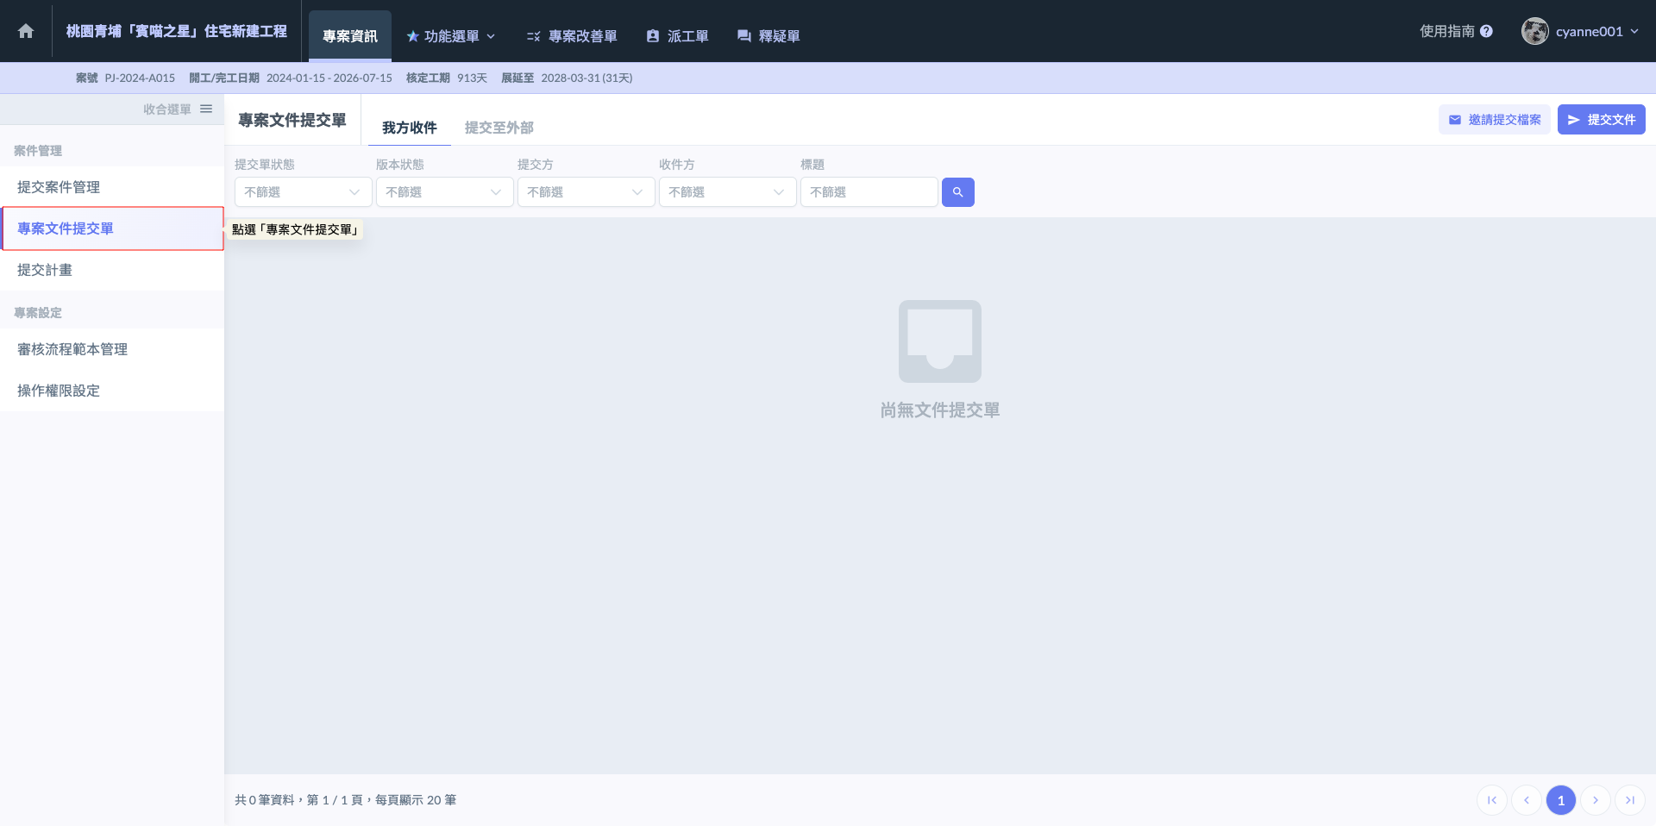Click the 專案改善單 shuffle icon
This screenshot has width=1656, height=826.
[533, 36]
